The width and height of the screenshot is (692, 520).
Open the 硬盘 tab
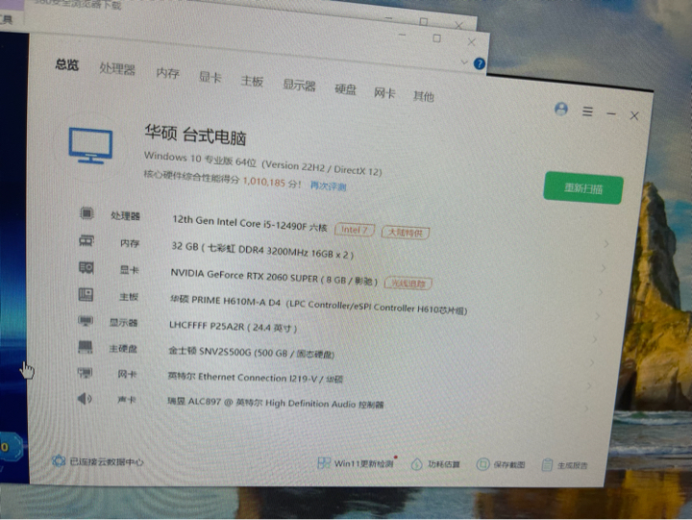click(345, 89)
